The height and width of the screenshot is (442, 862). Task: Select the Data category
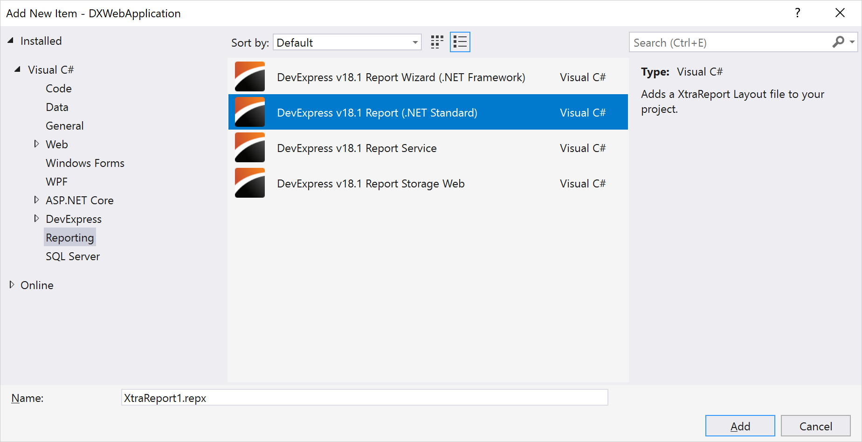pyautogui.click(x=57, y=107)
